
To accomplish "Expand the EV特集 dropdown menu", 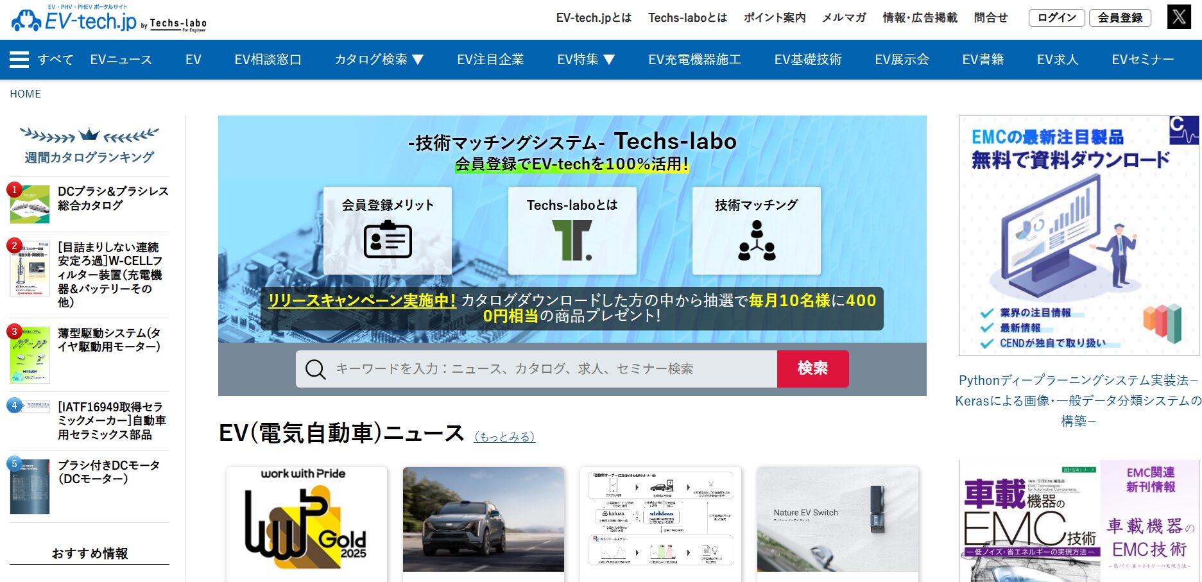I will click(x=586, y=60).
